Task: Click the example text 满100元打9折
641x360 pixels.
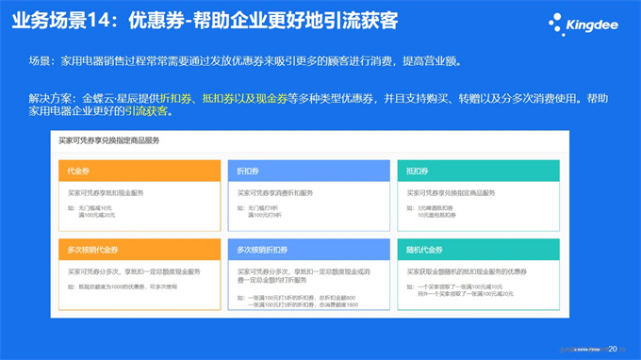Action: [x=265, y=215]
